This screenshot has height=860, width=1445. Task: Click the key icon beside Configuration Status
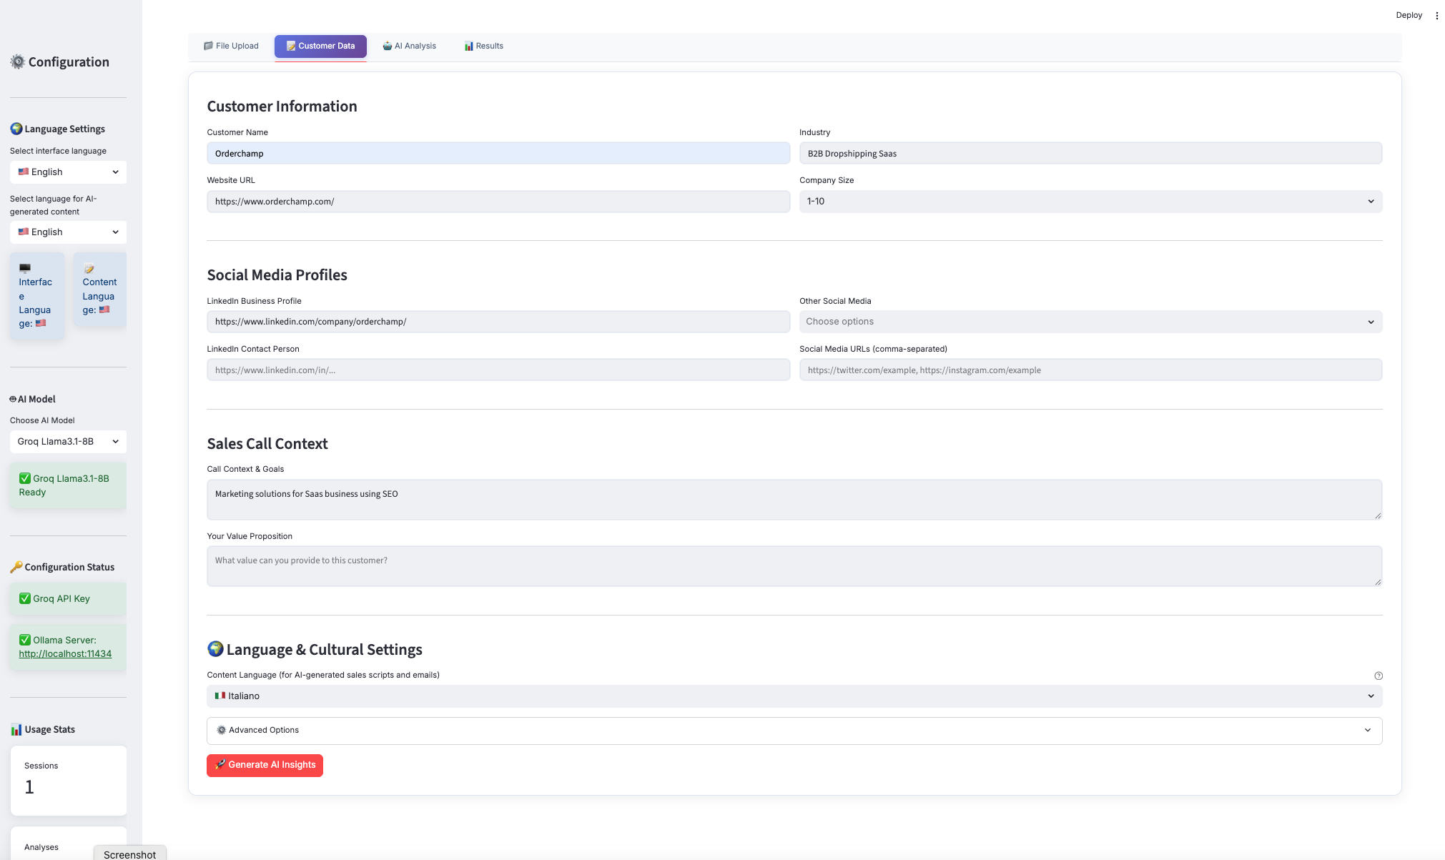pos(16,567)
